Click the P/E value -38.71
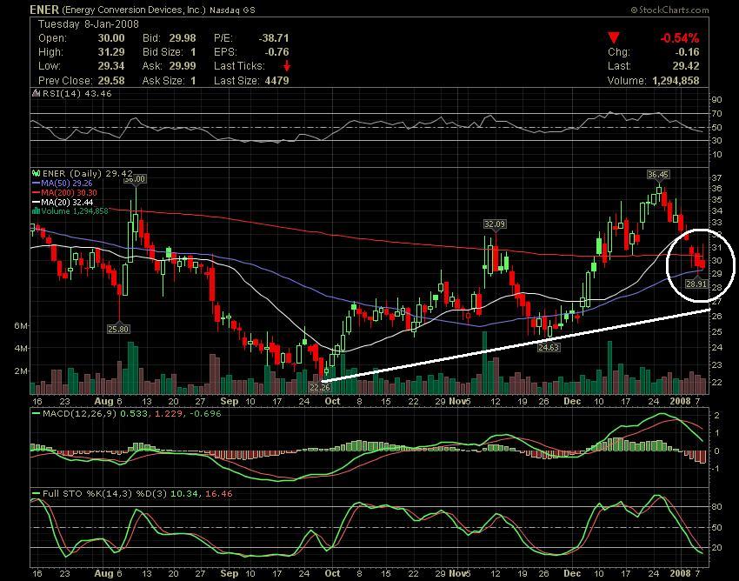This screenshot has width=739, height=581. click(x=274, y=38)
